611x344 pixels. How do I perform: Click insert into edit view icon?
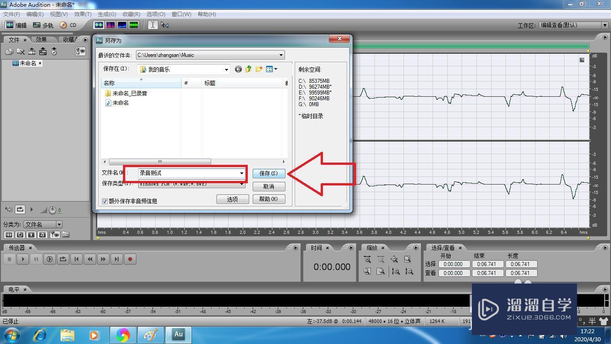[32, 52]
